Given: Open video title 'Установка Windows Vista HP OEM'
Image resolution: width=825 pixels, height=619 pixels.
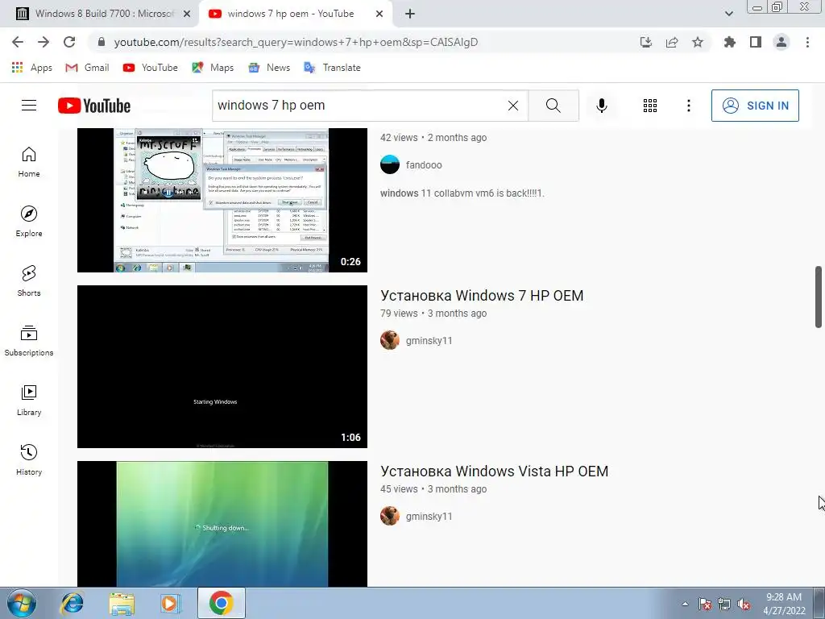Looking at the screenshot, I should tap(494, 471).
